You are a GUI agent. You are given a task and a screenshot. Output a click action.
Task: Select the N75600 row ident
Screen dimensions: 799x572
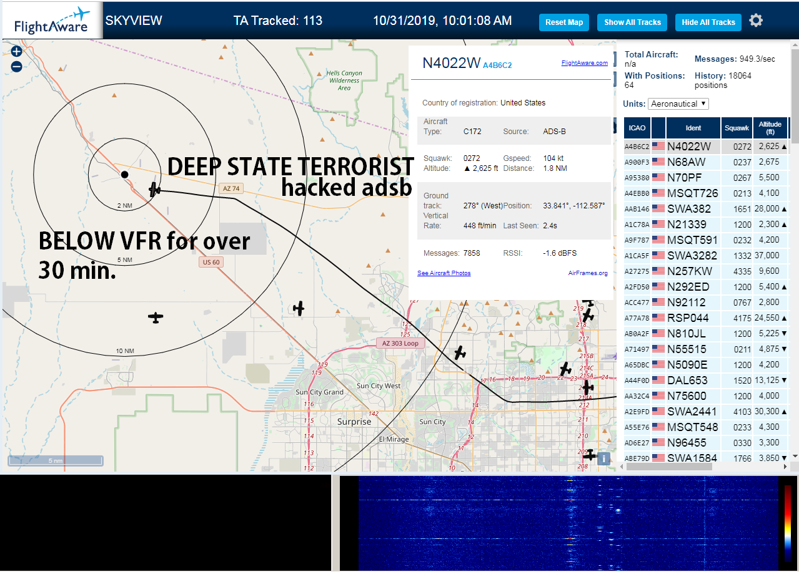tap(687, 396)
